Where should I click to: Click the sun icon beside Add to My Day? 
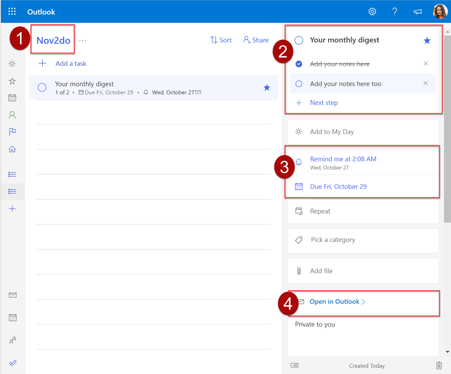[298, 132]
